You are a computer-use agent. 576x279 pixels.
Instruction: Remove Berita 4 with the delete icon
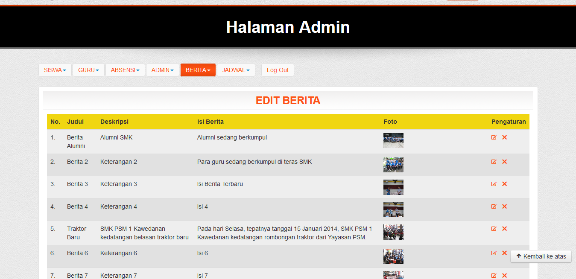504,206
